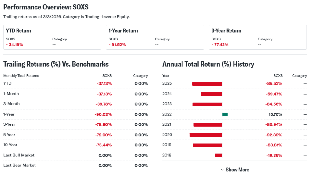Click the Trailing Returns Vs. Benchmarks heading
This screenshot has width=313, height=175.
[56, 64]
